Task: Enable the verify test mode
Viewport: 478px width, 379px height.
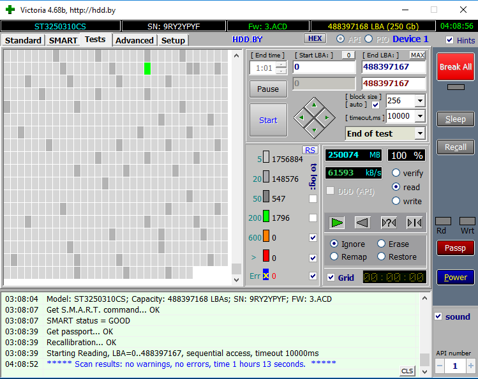Action: click(x=396, y=173)
